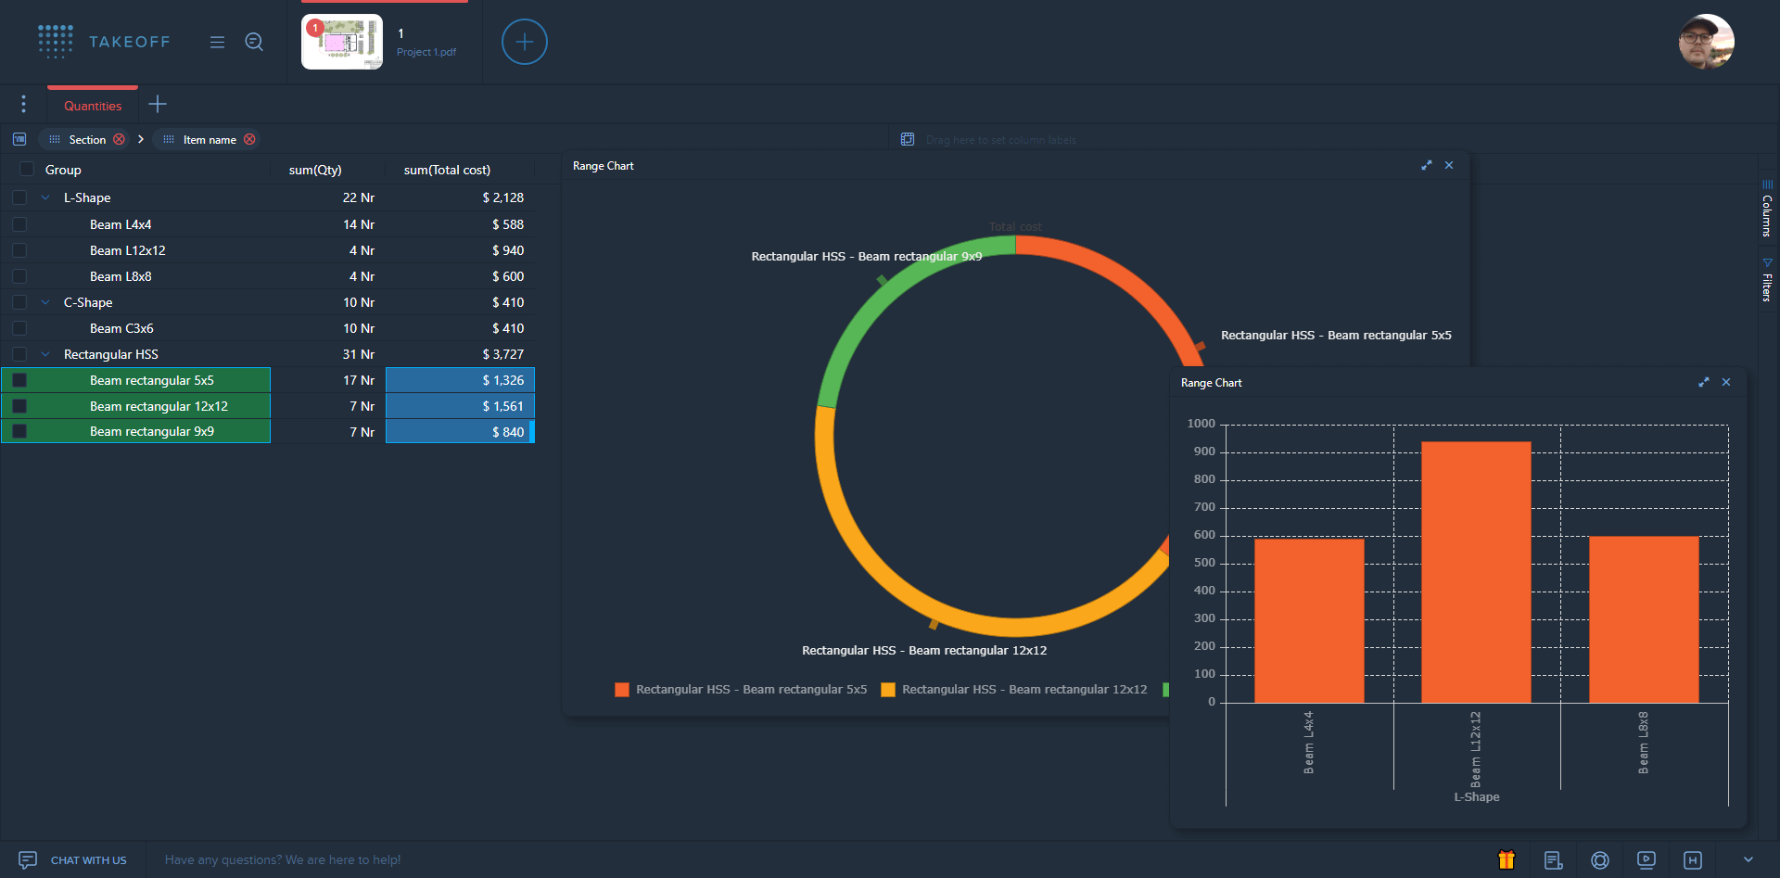Maximize the donut Range Chart window
This screenshot has height=878, width=1780.
pos(1427,165)
